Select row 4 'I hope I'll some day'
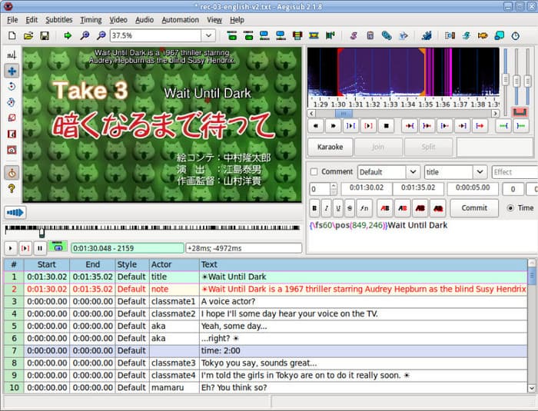 (x=266, y=313)
